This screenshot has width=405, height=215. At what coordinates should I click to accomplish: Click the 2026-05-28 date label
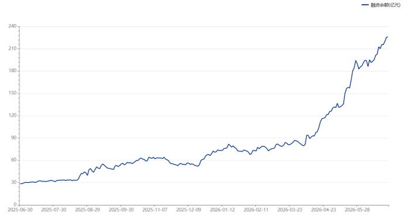point(358,210)
